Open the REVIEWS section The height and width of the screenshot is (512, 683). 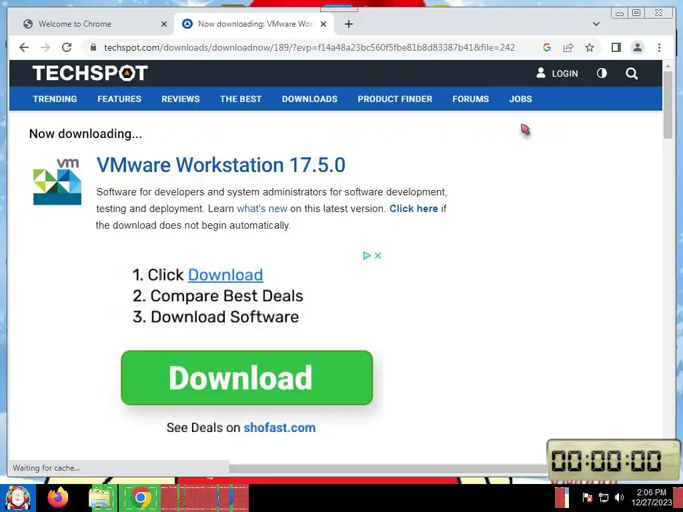180,99
